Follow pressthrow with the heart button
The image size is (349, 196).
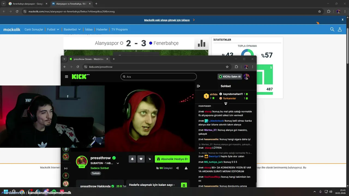coord(141,159)
